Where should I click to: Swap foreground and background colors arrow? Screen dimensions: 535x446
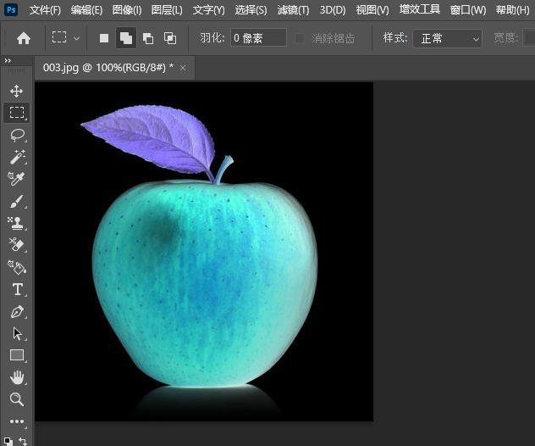[x=23, y=441]
